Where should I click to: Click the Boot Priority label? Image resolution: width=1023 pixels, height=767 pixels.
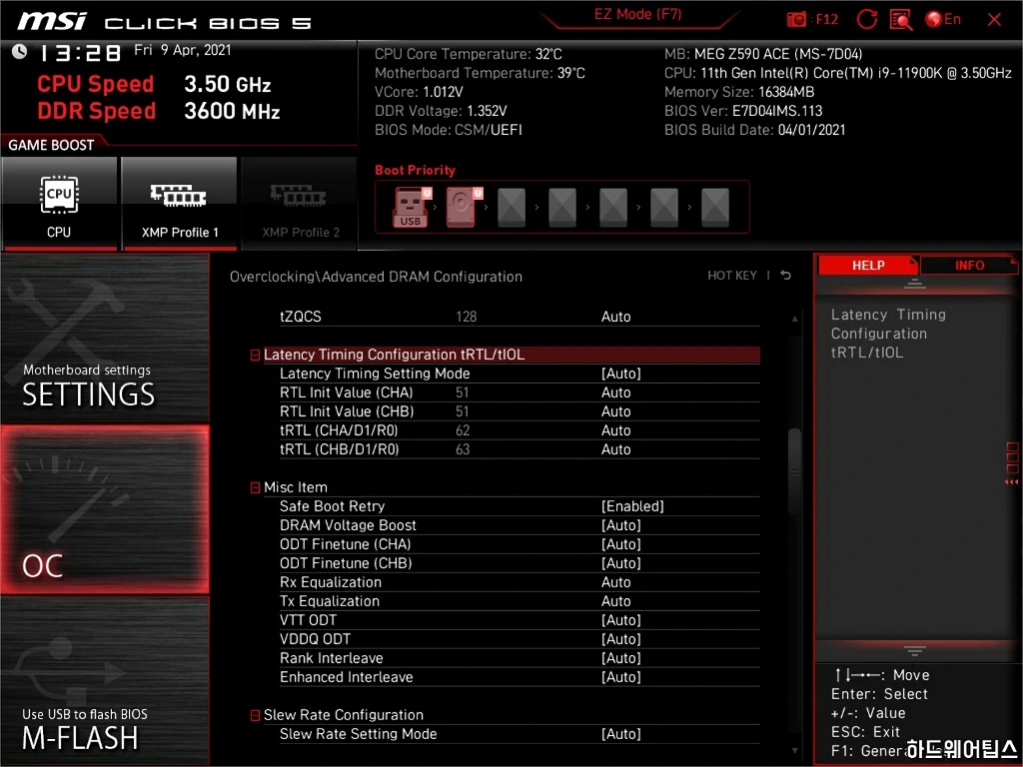click(415, 170)
